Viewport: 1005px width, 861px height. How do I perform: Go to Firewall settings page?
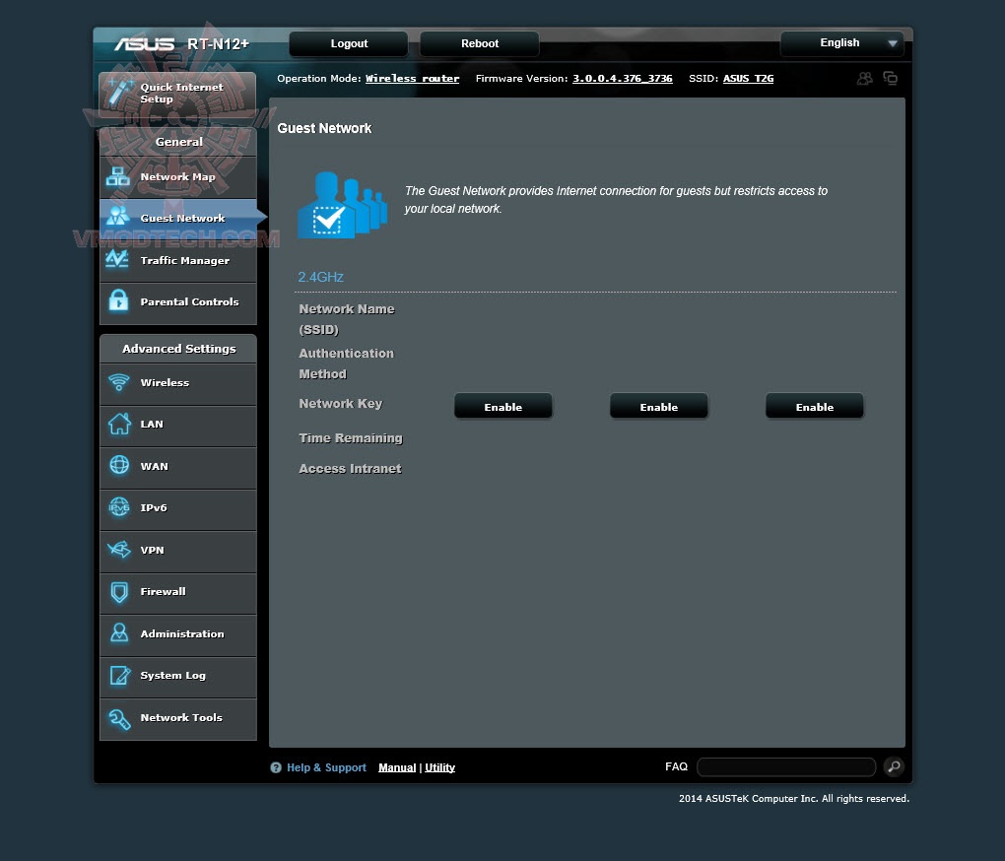(x=178, y=592)
